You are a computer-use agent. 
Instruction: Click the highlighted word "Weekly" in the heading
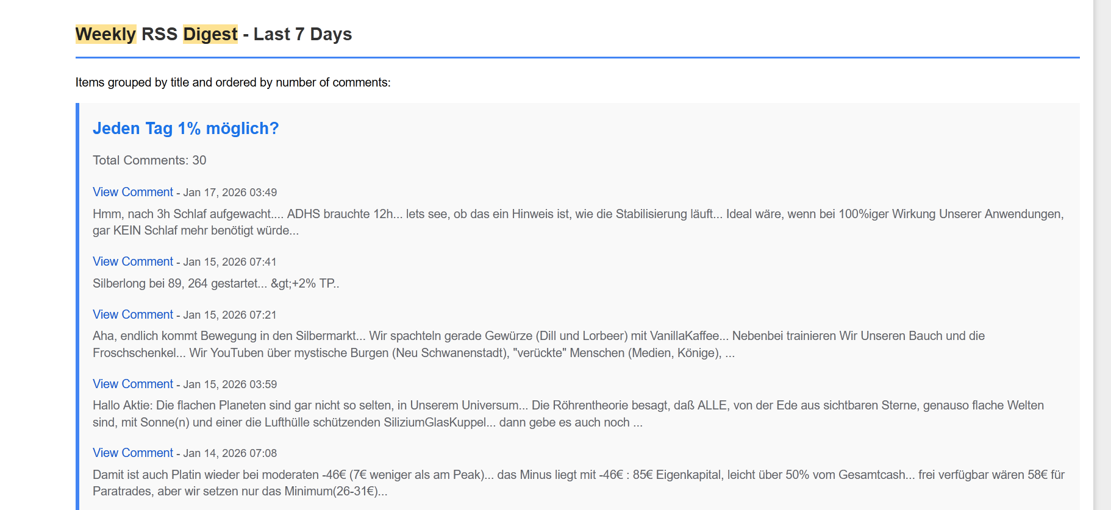click(105, 34)
